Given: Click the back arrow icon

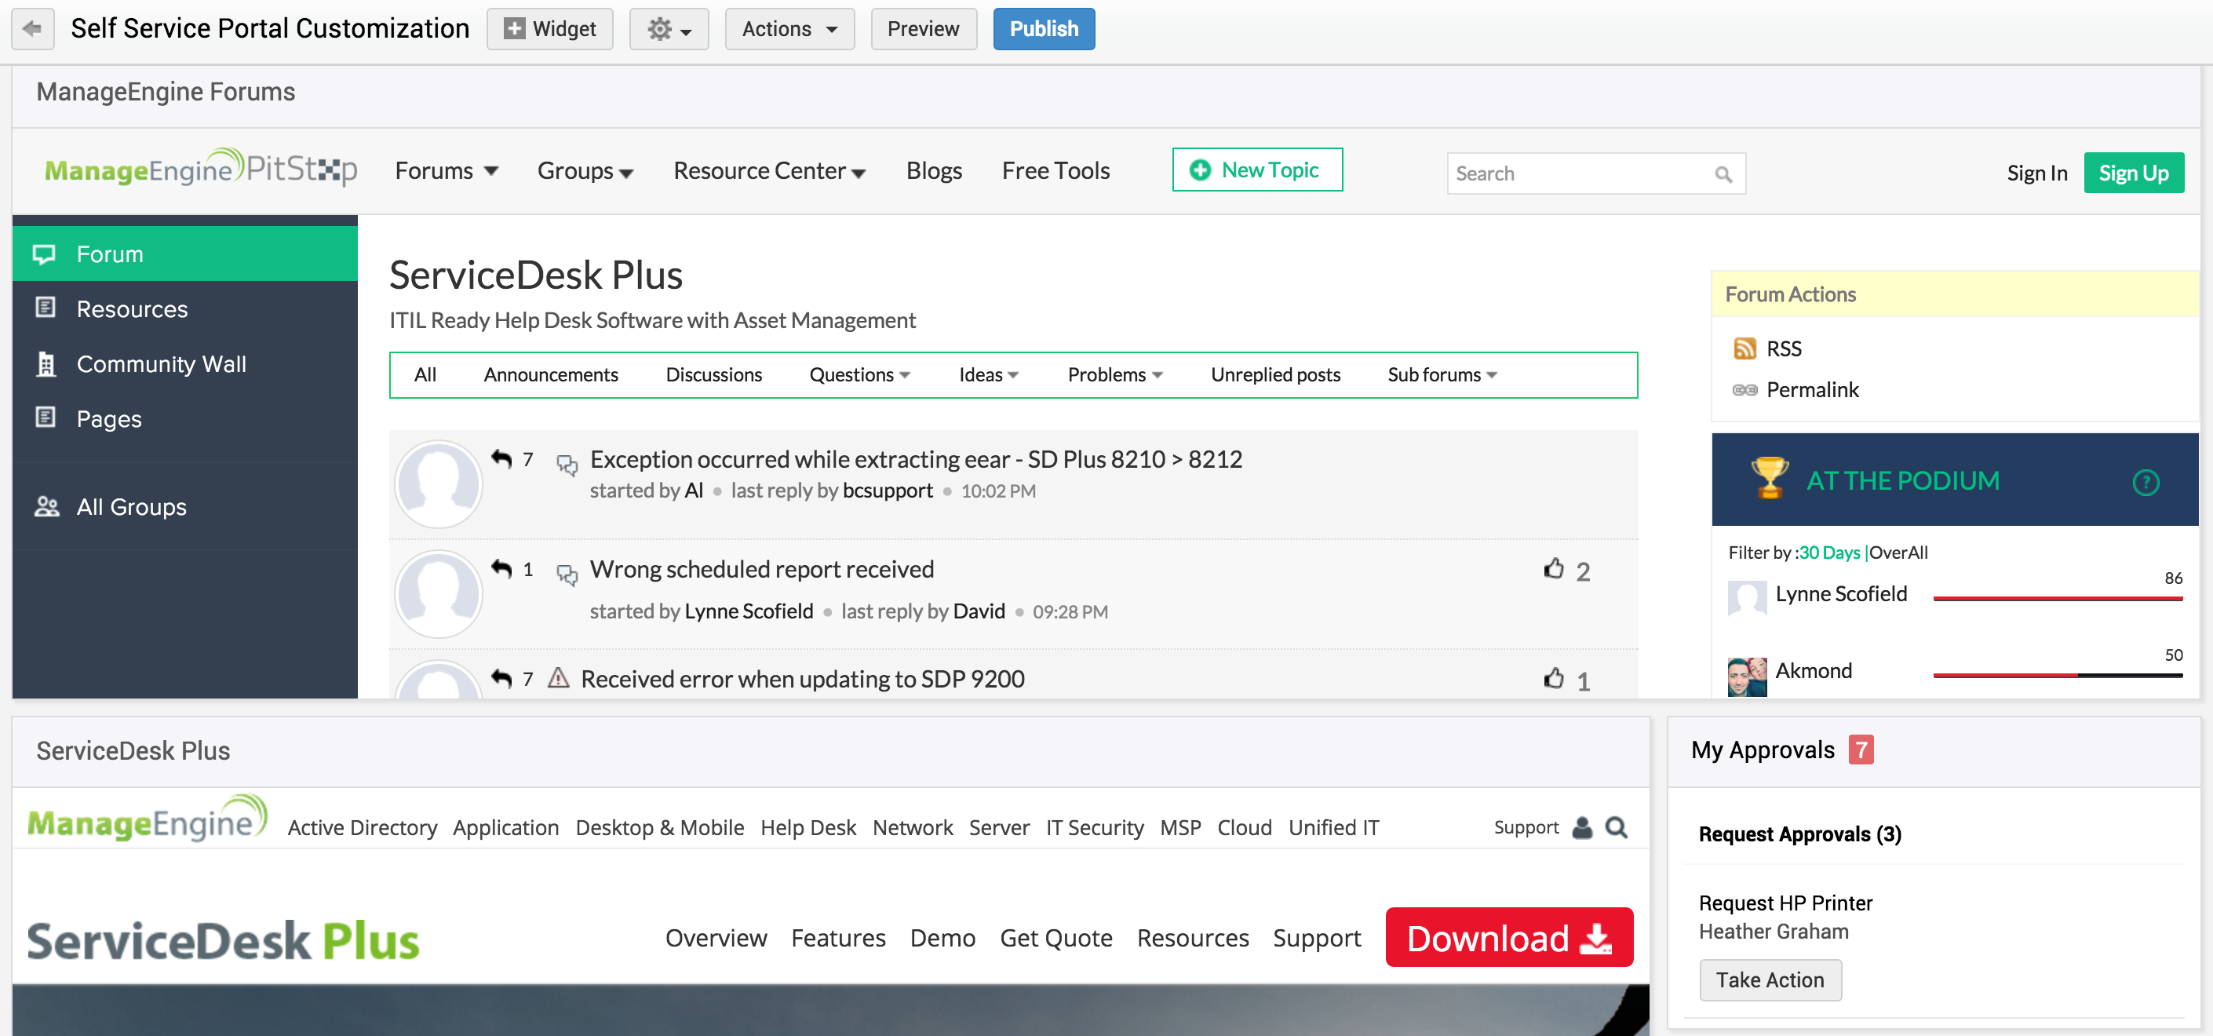Looking at the screenshot, I should click(33, 29).
